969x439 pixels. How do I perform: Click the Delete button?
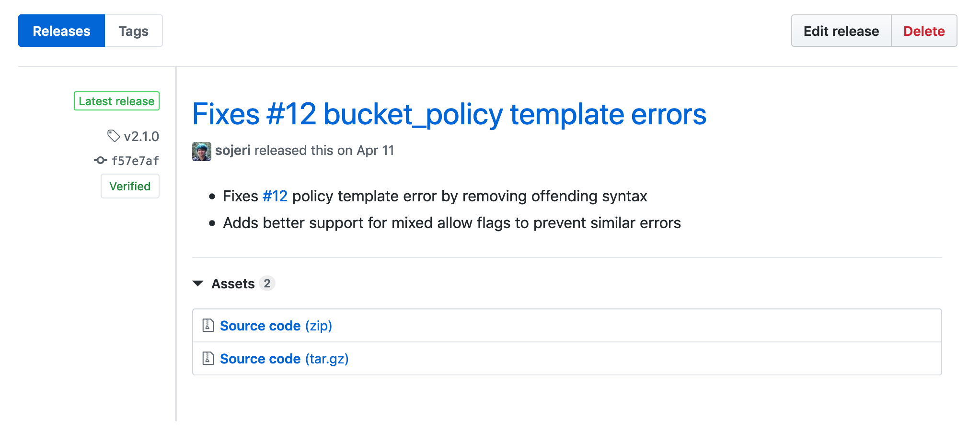point(924,31)
